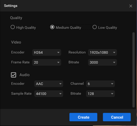Click the Create button
Screen dimensions: 137x126
click(x=83, y=117)
